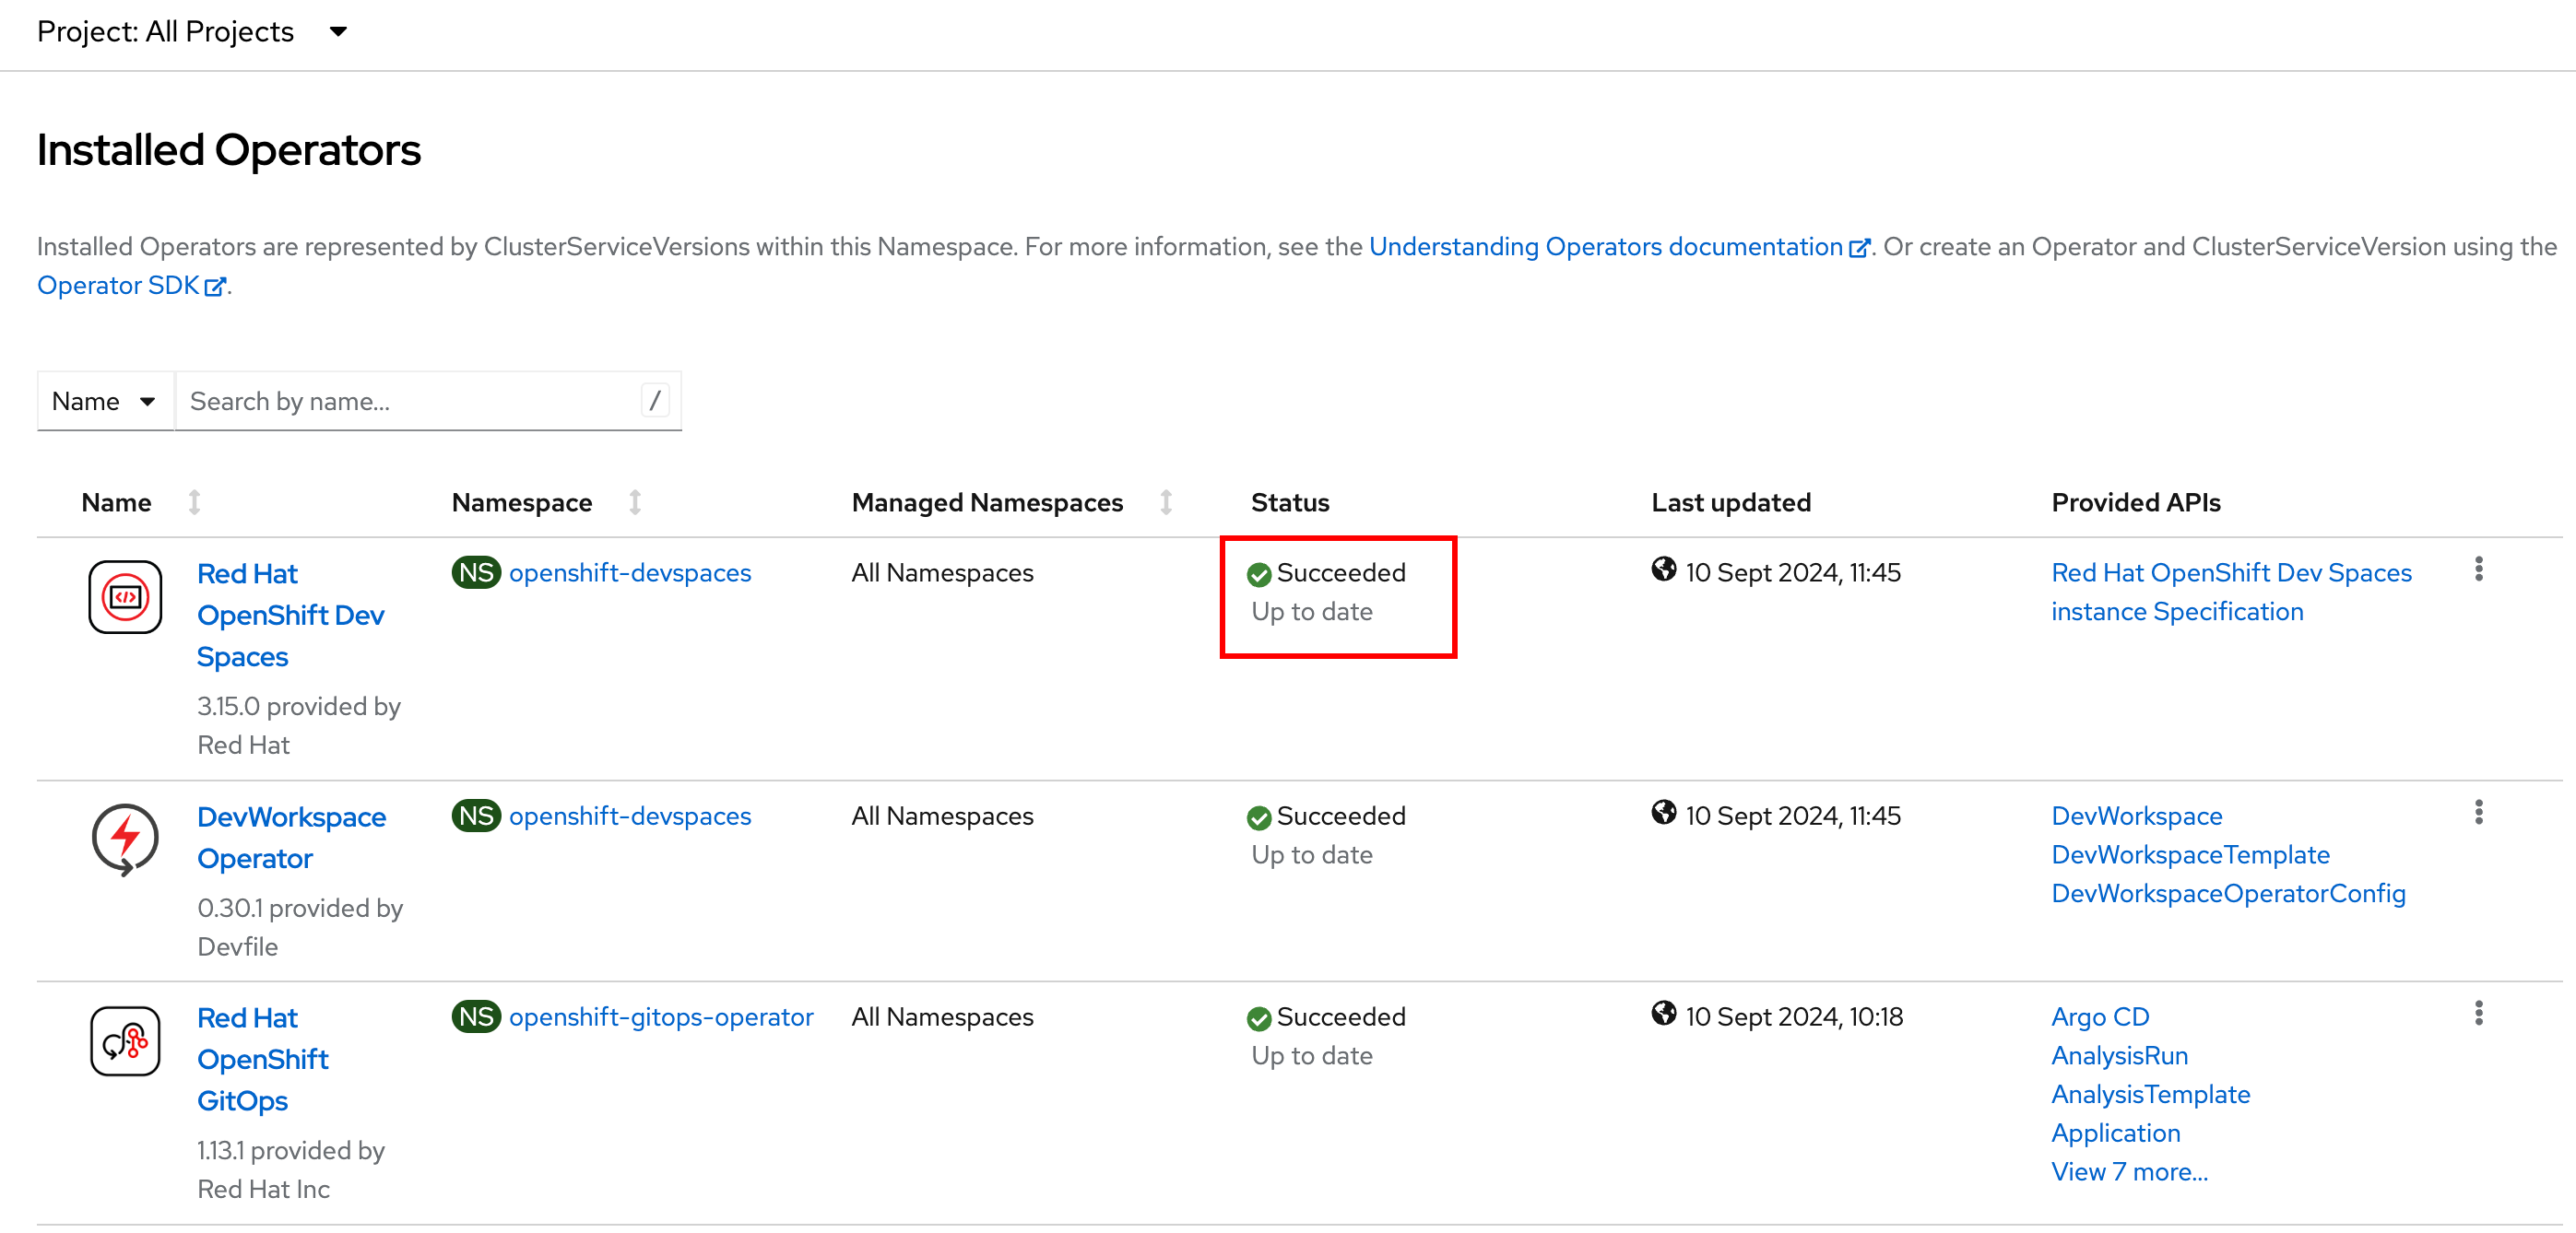The height and width of the screenshot is (1233, 2576).
Task: Open Understanding Operators documentation link
Action: point(1618,247)
